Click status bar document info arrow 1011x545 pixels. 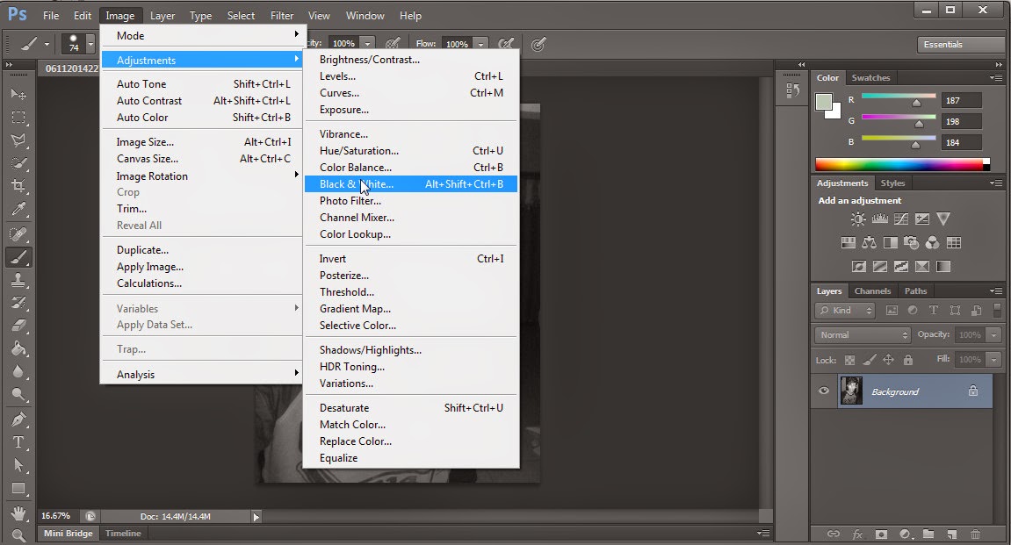(x=256, y=517)
